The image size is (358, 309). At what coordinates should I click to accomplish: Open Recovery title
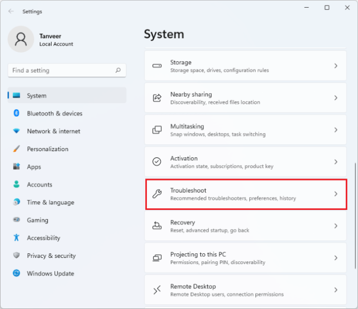[183, 222]
